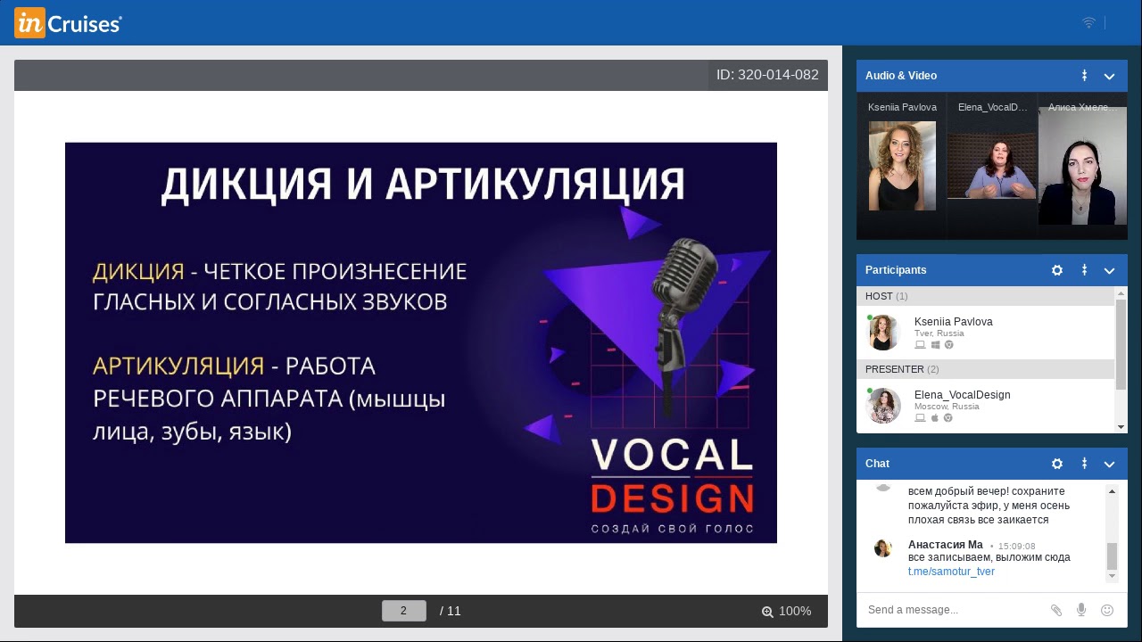1142x642 pixels.
Task: Collapse the Participants panel
Action: pyautogui.click(x=1109, y=271)
